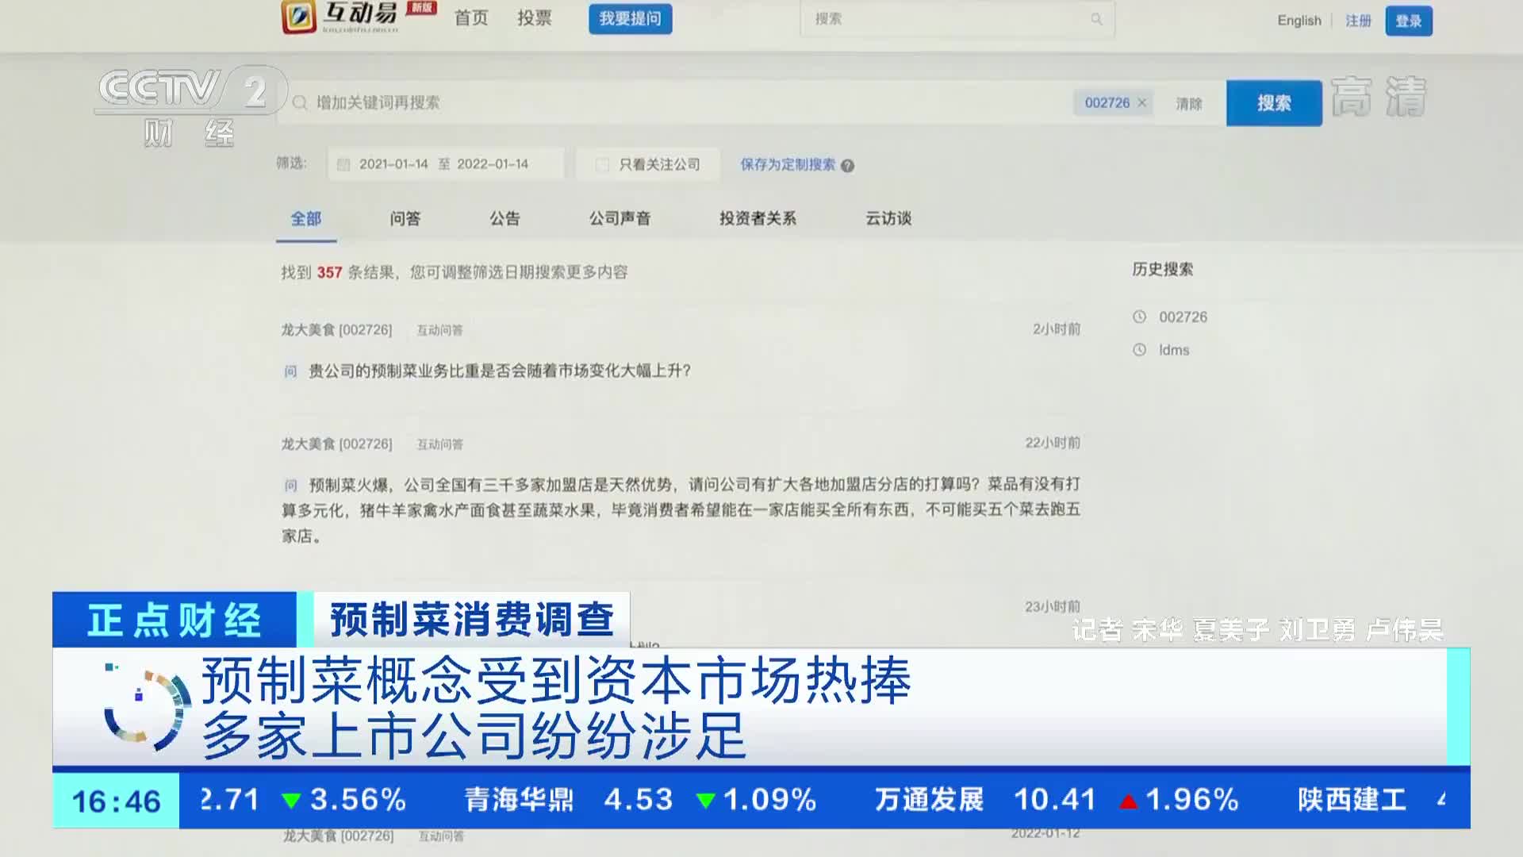Open the question 贵公司的预制菜业务比重是否会随着市场变化大幅上升
Viewport: 1523px width, 857px height.
pos(500,371)
